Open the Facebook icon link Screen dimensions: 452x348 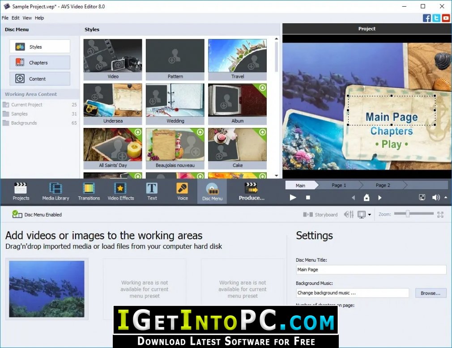click(426, 18)
